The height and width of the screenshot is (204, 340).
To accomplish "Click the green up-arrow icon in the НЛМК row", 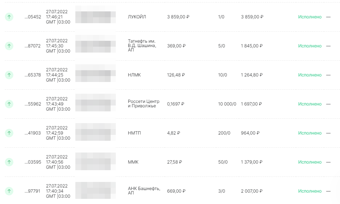I will (9, 75).
